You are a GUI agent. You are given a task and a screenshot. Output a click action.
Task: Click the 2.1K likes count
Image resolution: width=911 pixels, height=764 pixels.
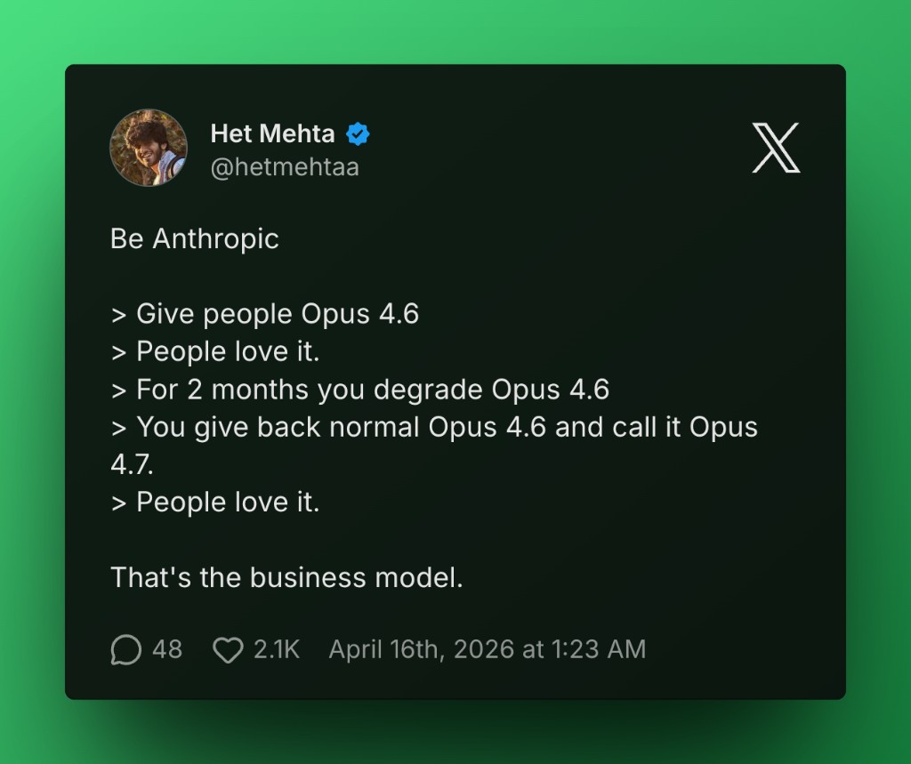[x=277, y=650]
